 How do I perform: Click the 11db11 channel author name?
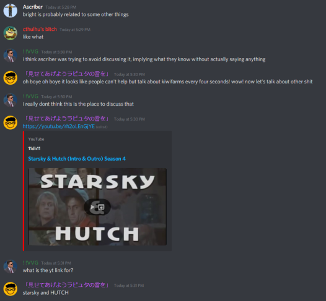(34, 148)
